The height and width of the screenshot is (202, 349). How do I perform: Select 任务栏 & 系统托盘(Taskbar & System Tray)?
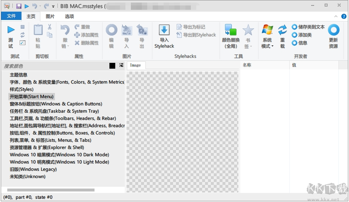click(54, 111)
